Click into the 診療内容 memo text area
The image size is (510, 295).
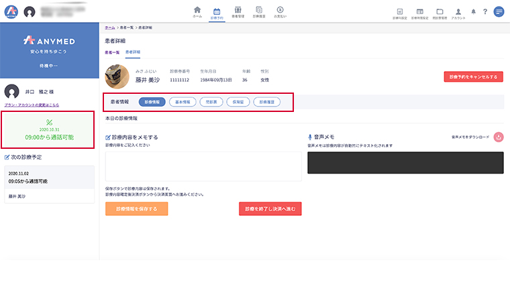click(203, 166)
